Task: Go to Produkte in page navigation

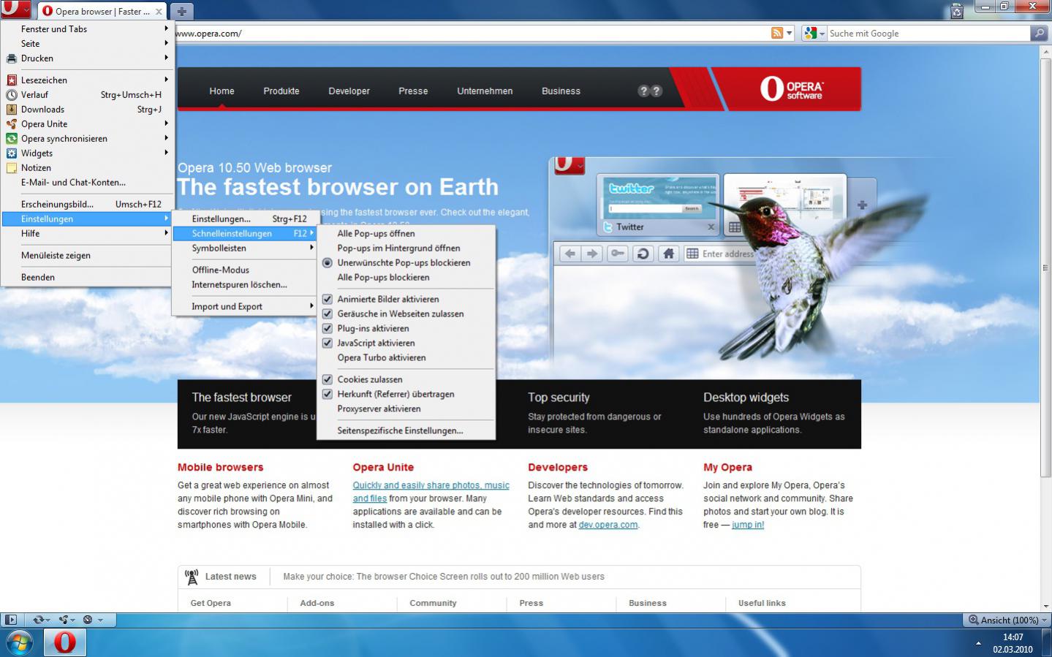Action: (x=281, y=91)
